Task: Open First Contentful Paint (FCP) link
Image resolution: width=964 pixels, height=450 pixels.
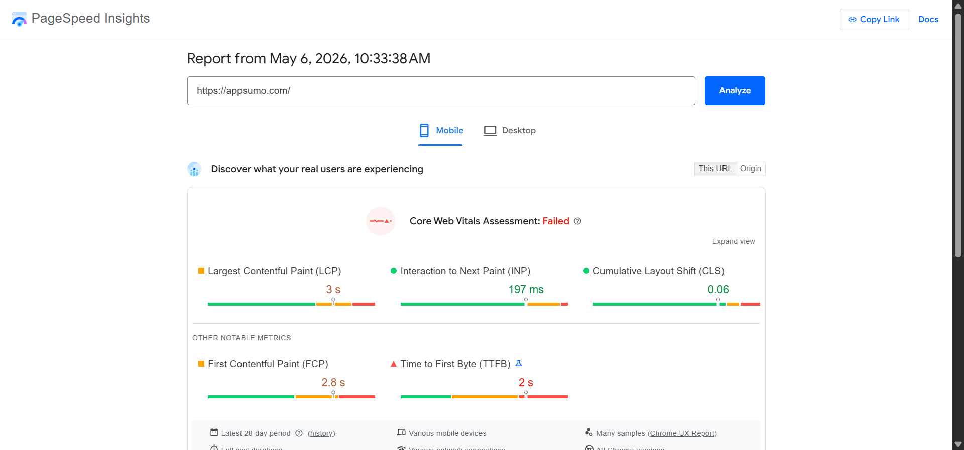Action: 268,364
